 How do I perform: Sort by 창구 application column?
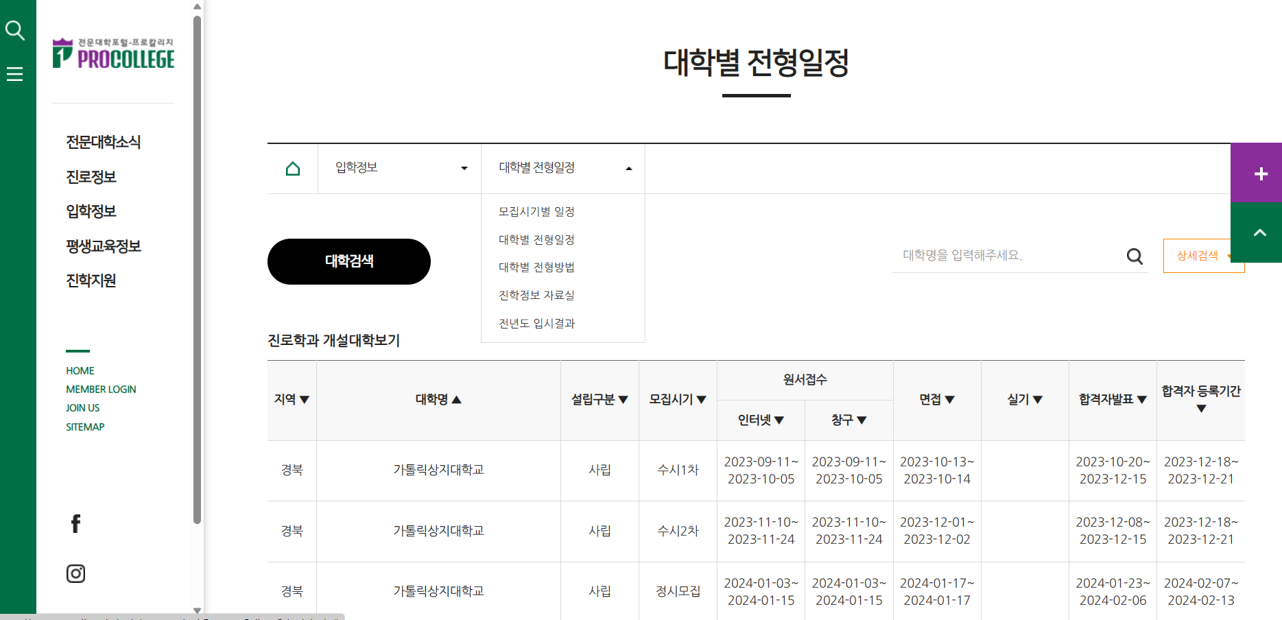848,420
